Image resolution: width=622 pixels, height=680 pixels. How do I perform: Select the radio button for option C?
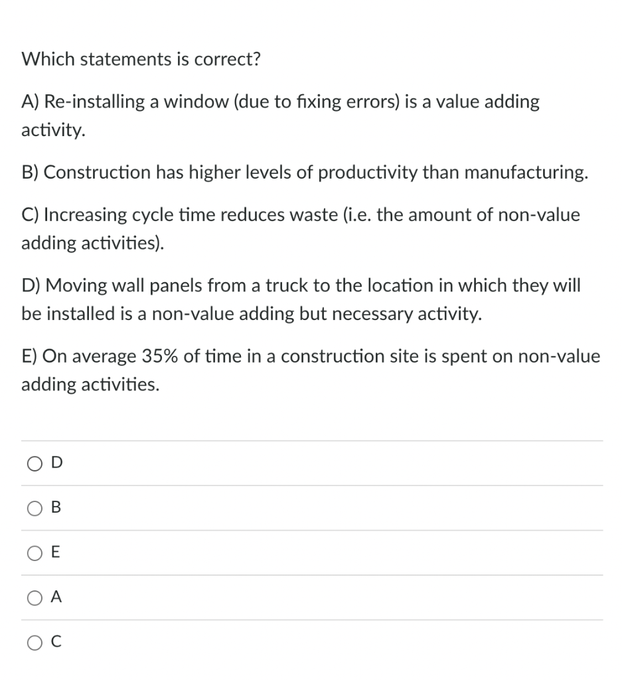click(x=34, y=642)
